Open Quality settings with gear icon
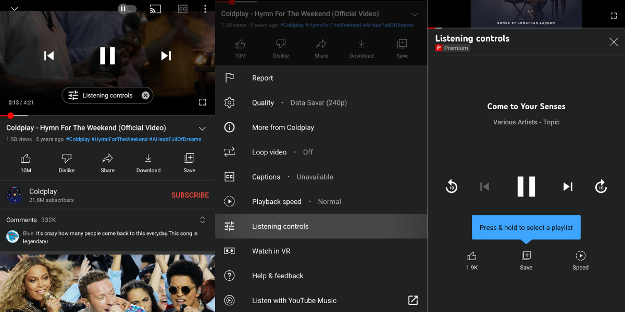The width and height of the screenshot is (625, 312). [x=263, y=102]
